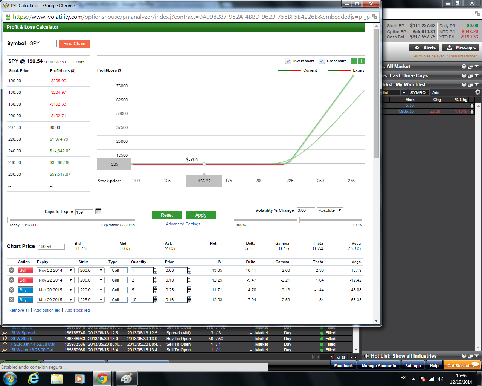Open help for the All Market panel
The image size is (482, 386).
[464, 66]
